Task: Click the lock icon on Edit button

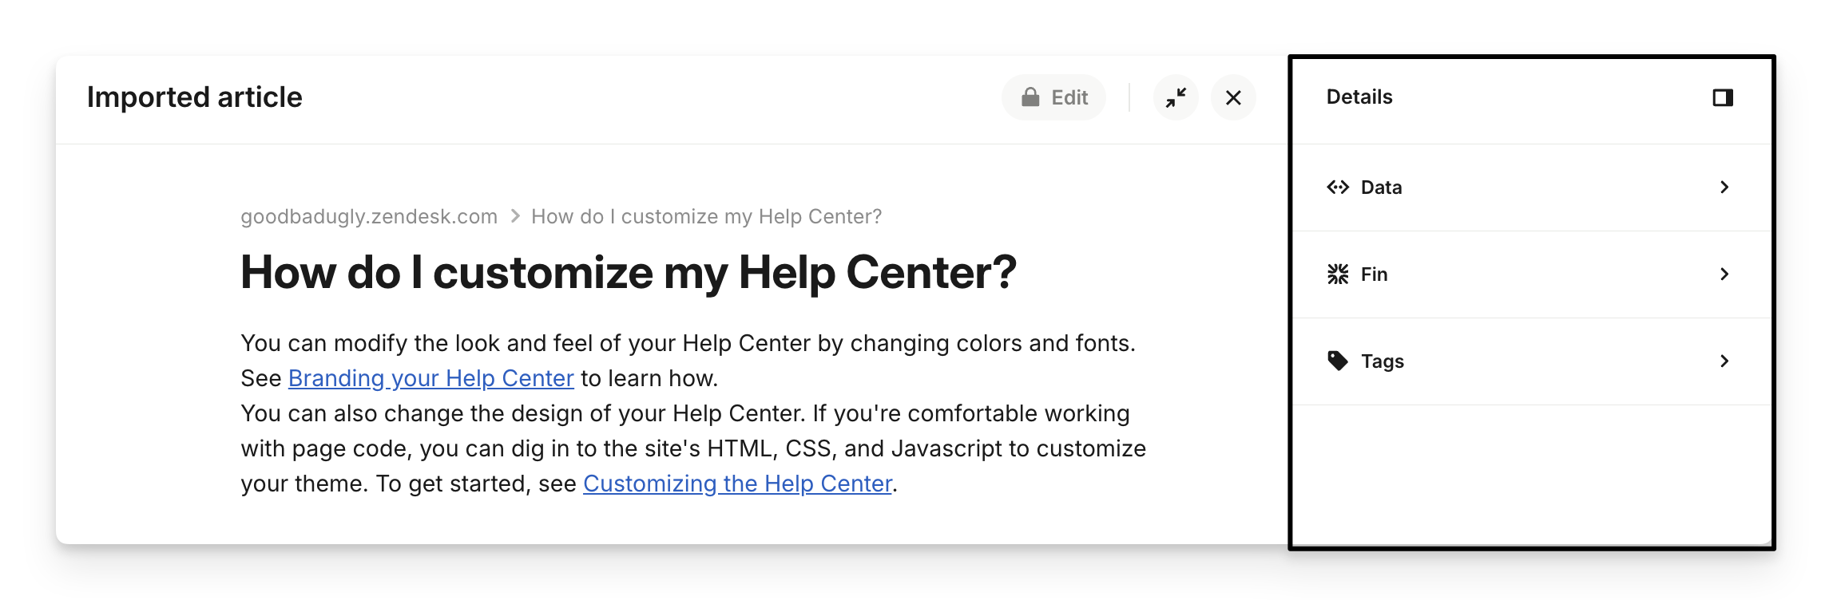Action: tap(1030, 97)
